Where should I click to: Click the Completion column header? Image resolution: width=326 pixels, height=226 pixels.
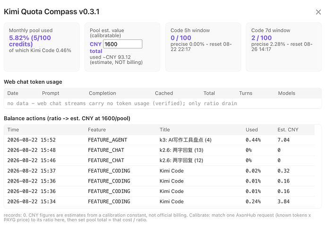tap(103, 93)
